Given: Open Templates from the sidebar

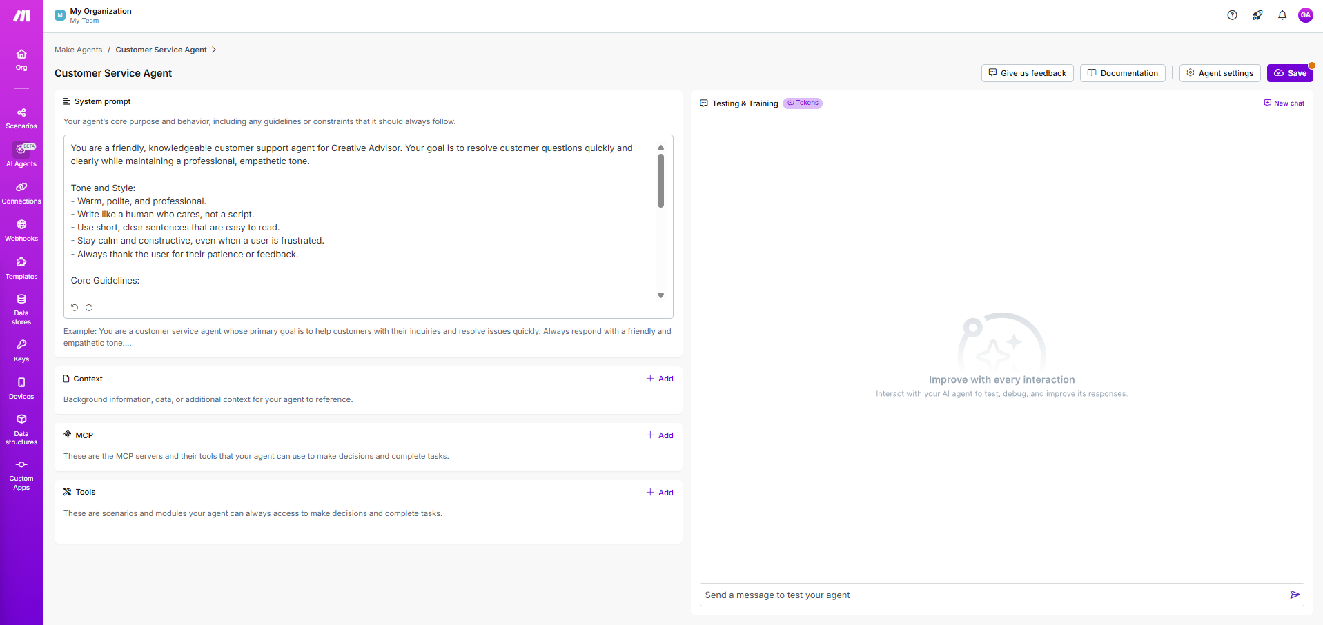Looking at the screenshot, I should point(21,268).
